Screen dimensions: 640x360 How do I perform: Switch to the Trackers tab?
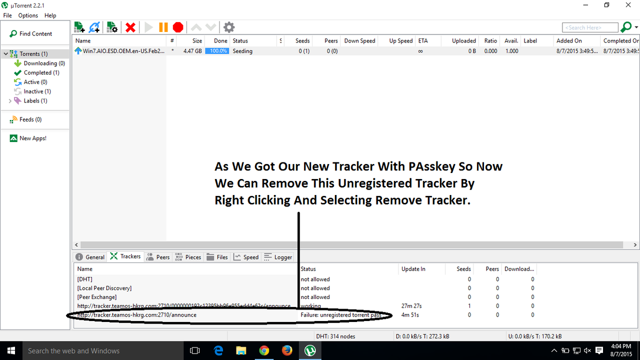tap(125, 256)
